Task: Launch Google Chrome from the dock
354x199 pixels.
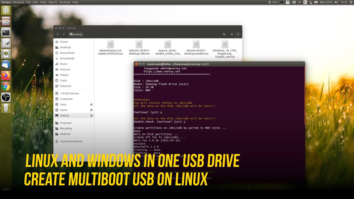Action: pyautogui.click(x=6, y=86)
